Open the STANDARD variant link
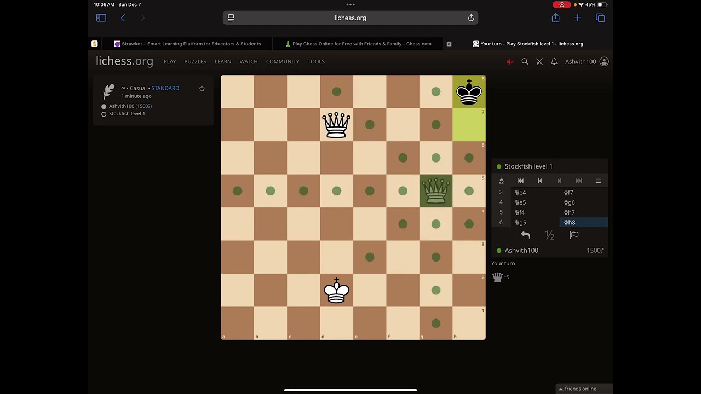Screen dimensions: 701x394 165,88
